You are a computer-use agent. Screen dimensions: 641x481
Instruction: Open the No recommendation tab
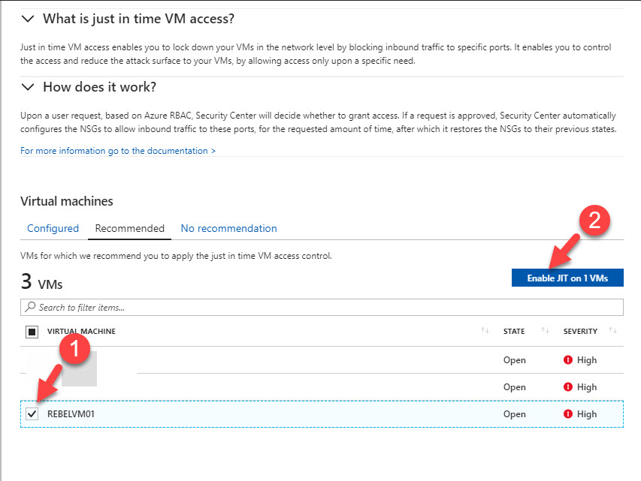[228, 228]
